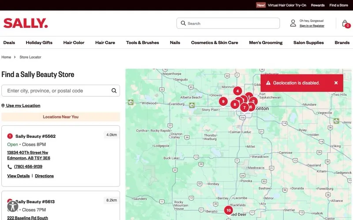Click Use my Location link
The width and height of the screenshot is (353, 220).
click(x=23, y=106)
